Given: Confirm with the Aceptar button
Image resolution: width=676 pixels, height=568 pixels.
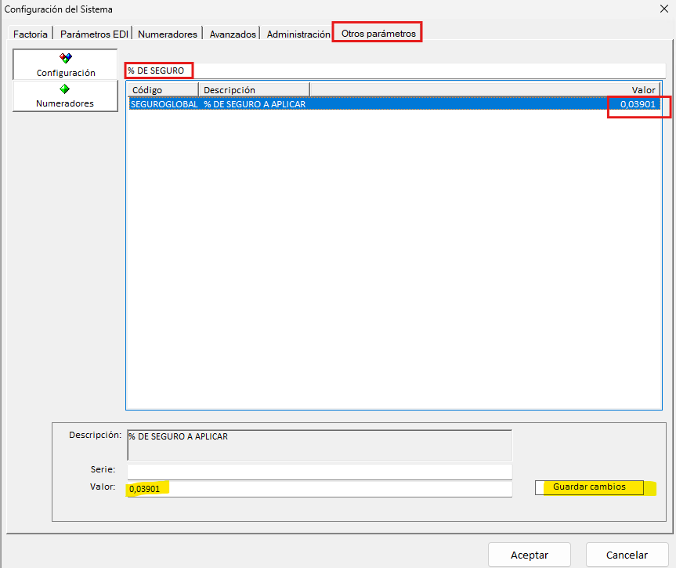Looking at the screenshot, I should 530,555.
